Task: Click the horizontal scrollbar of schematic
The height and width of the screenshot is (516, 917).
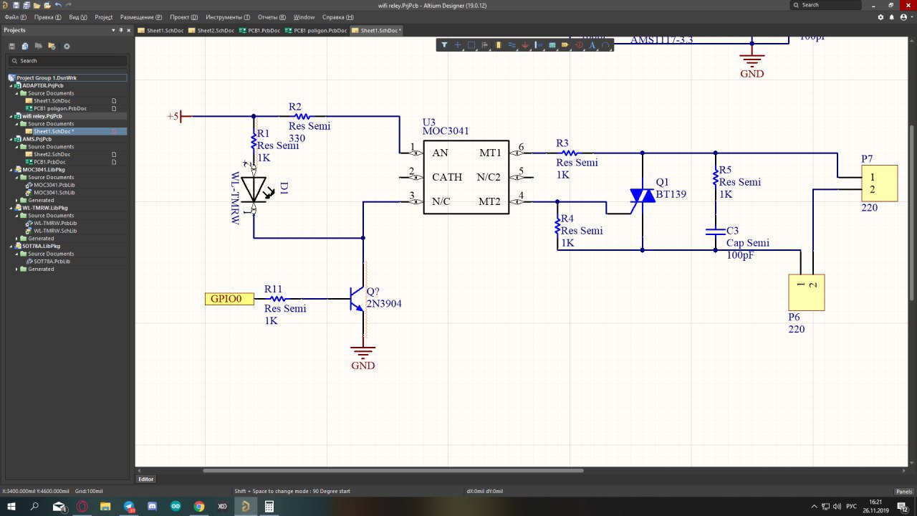Action: point(393,471)
